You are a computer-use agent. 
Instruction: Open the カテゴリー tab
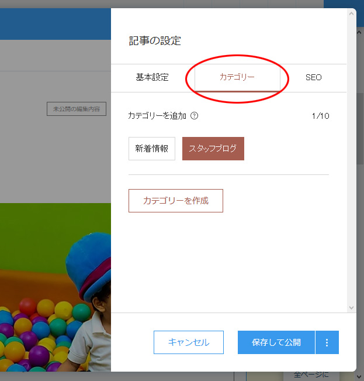(x=237, y=77)
